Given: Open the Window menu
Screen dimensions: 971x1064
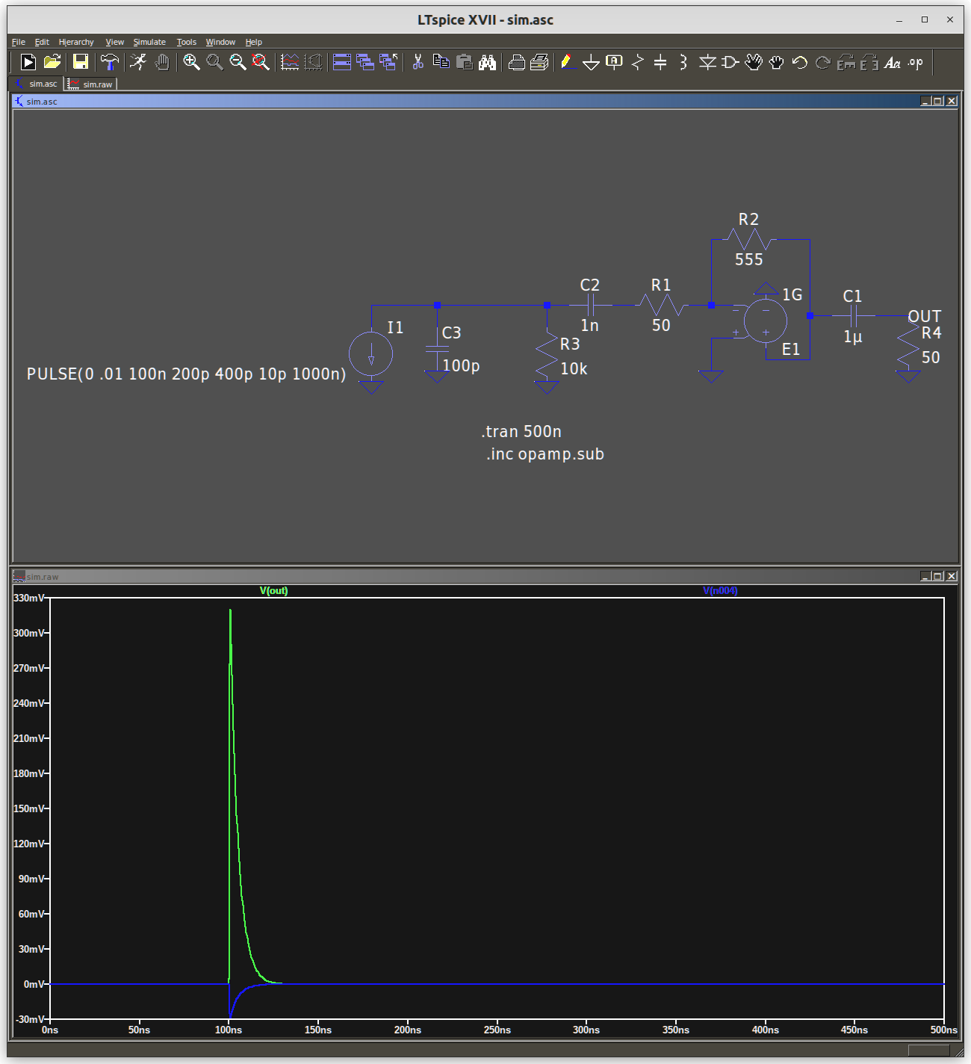Looking at the screenshot, I should click(220, 42).
